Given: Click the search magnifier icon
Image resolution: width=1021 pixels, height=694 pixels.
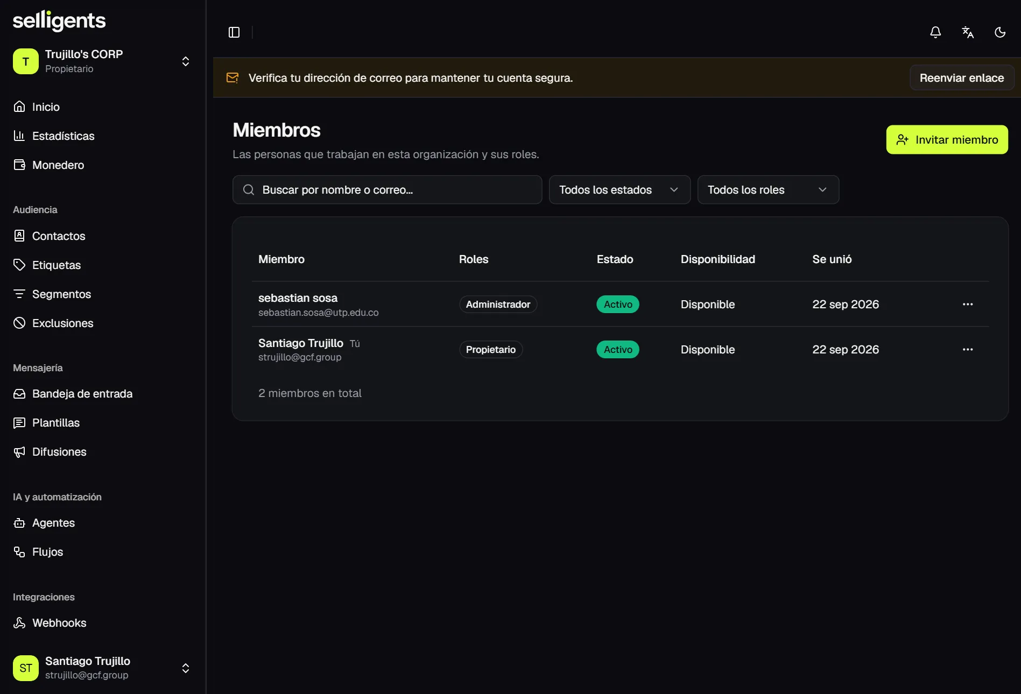Looking at the screenshot, I should tap(249, 190).
